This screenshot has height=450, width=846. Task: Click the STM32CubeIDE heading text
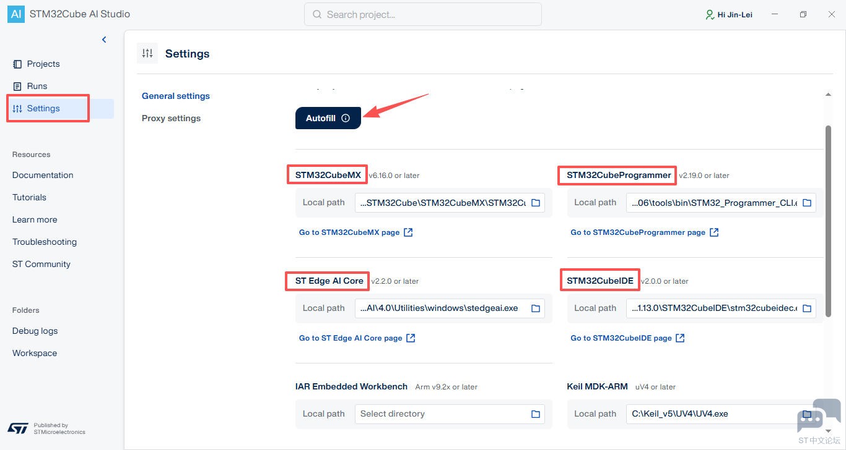coord(600,281)
